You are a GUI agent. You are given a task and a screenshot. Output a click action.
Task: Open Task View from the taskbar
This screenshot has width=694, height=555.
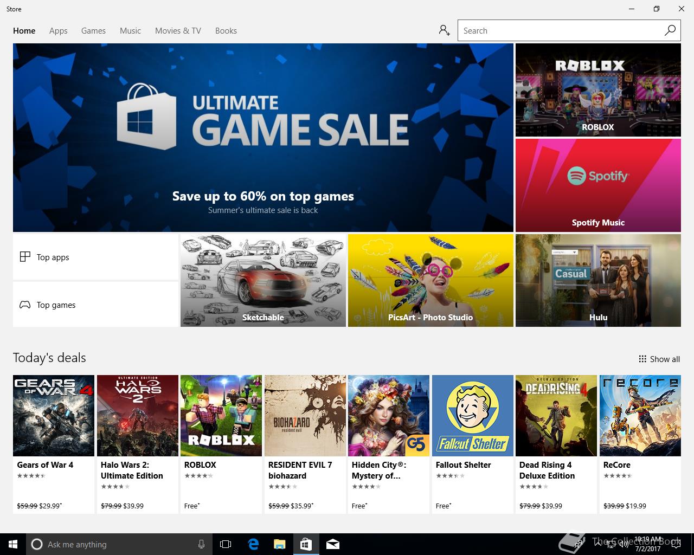click(226, 544)
